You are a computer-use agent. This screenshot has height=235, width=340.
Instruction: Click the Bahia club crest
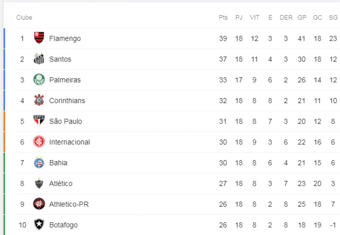[x=39, y=163]
